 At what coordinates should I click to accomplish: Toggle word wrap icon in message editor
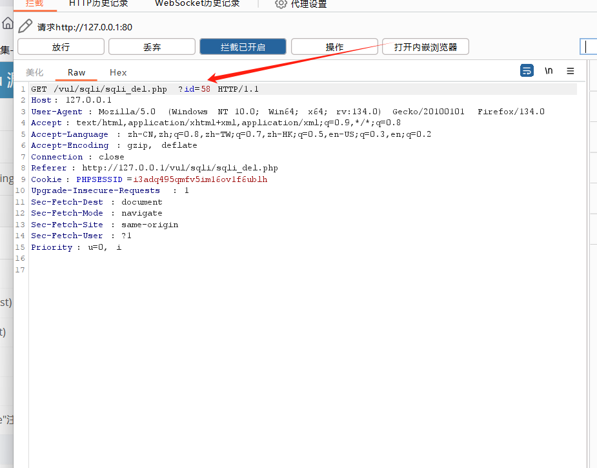pyautogui.click(x=527, y=71)
